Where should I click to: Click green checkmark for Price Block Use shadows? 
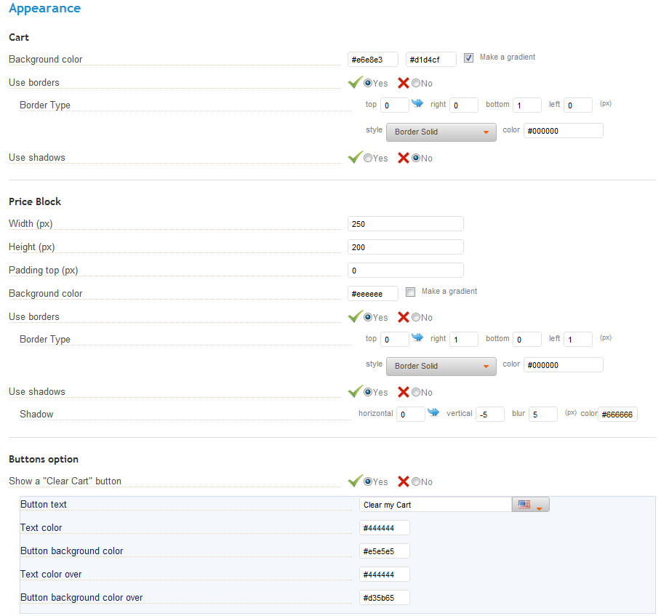pyautogui.click(x=355, y=391)
